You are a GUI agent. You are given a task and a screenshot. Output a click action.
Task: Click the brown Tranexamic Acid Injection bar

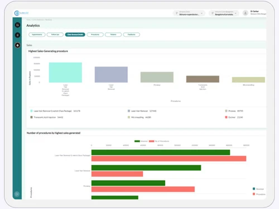pyautogui.click(x=203, y=79)
